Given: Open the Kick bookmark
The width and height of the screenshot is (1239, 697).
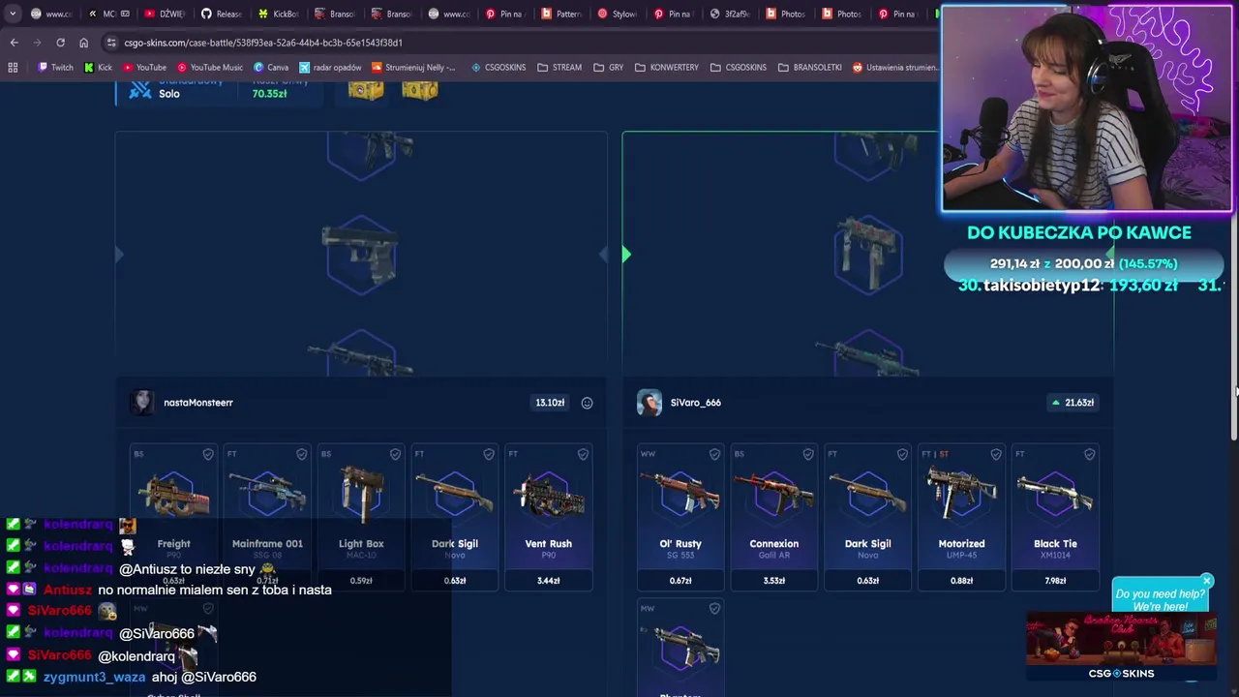Looking at the screenshot, I should coord(98,68).
